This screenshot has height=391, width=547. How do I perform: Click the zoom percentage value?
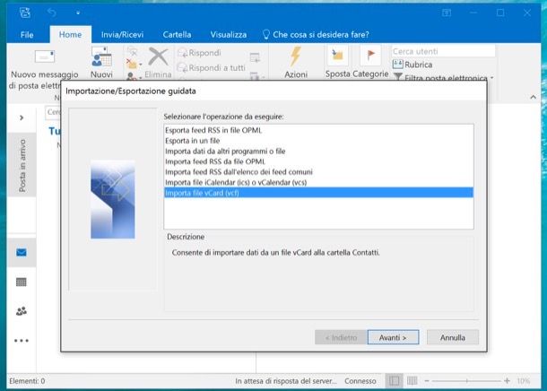524,381
